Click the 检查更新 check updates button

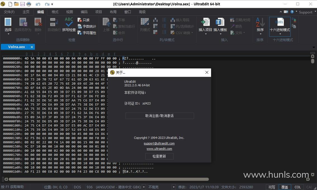[x=159, y=156]
